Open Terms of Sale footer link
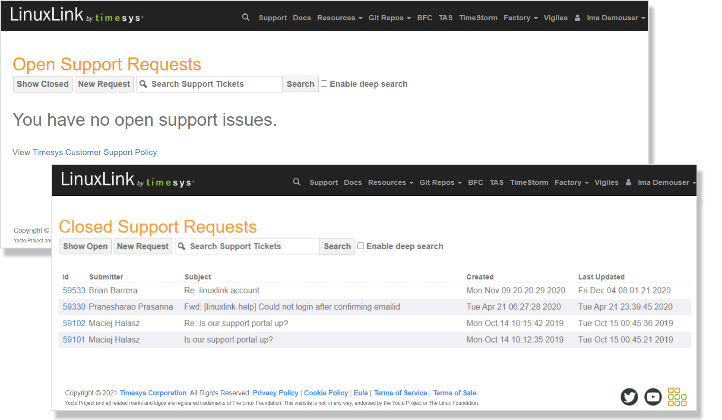 455,393
